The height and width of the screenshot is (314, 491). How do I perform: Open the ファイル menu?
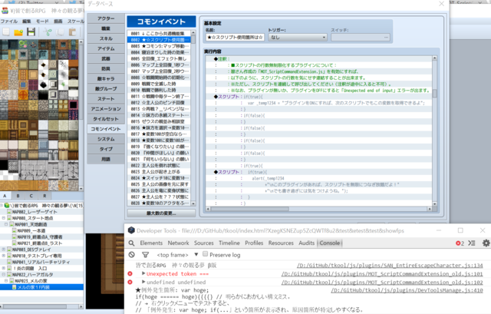point(9,21)
